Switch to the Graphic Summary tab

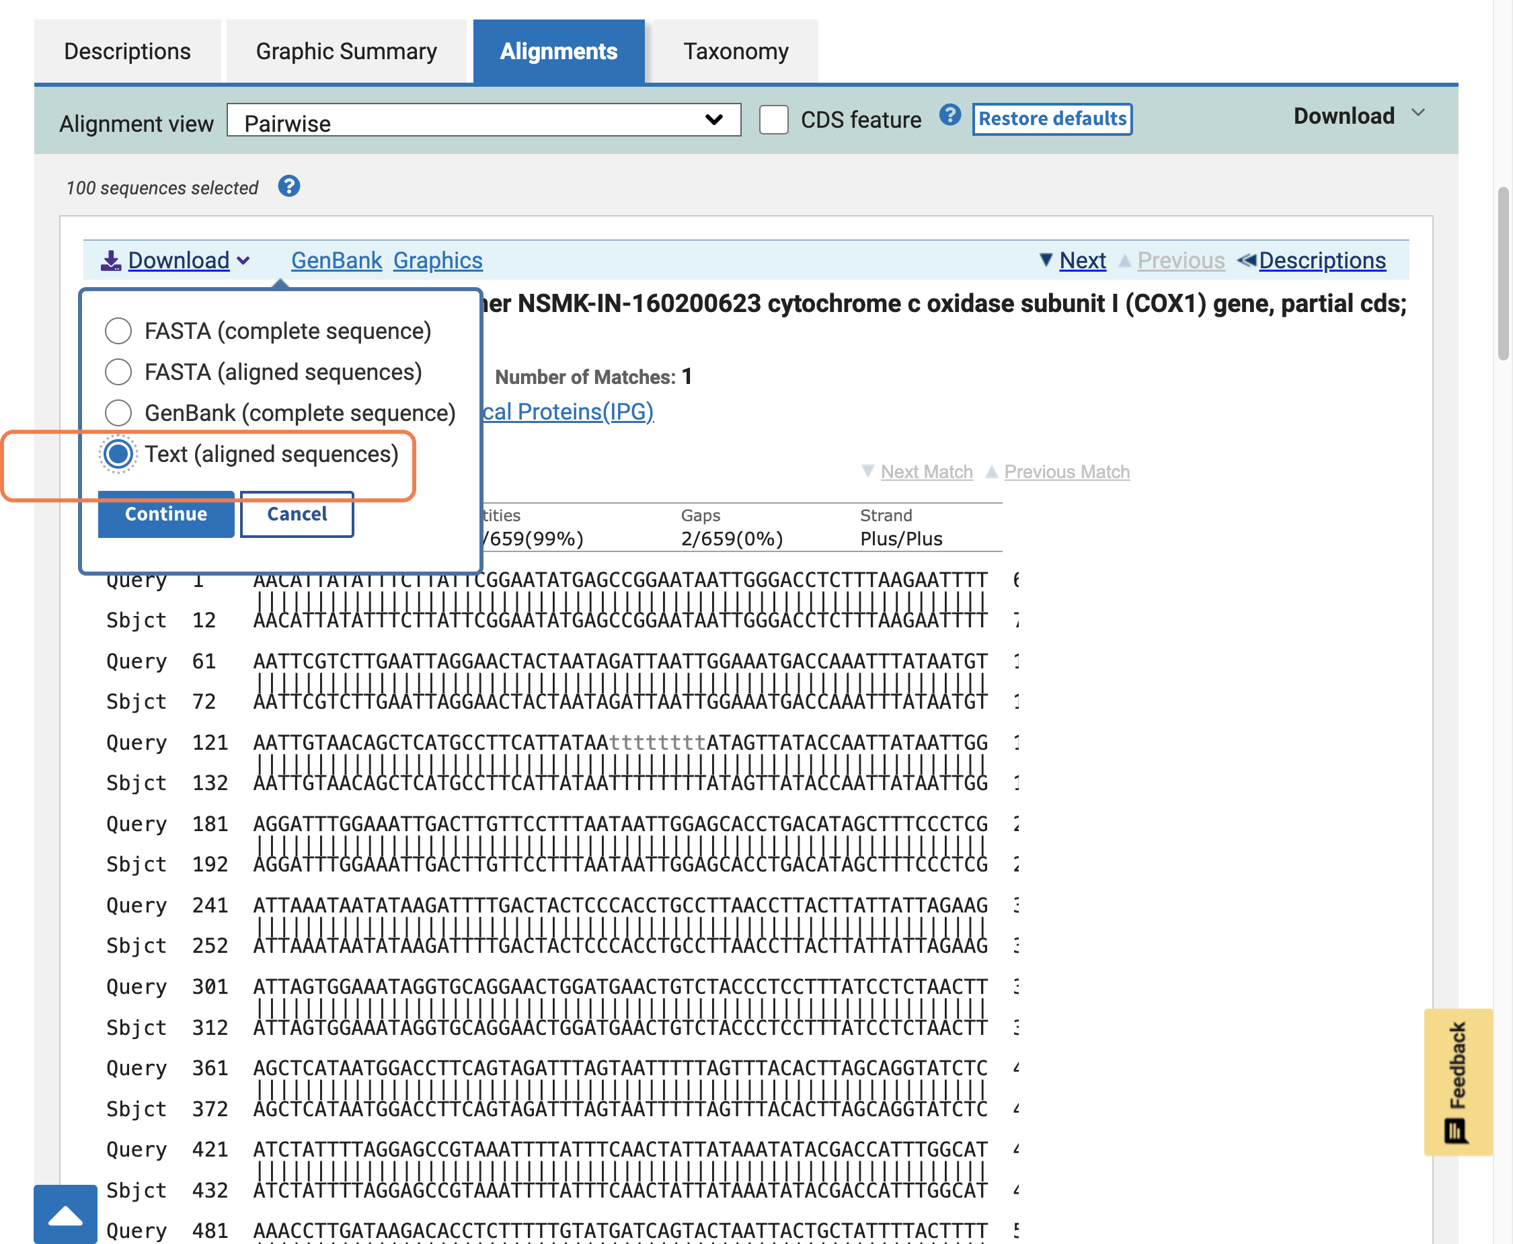point(346,51)
